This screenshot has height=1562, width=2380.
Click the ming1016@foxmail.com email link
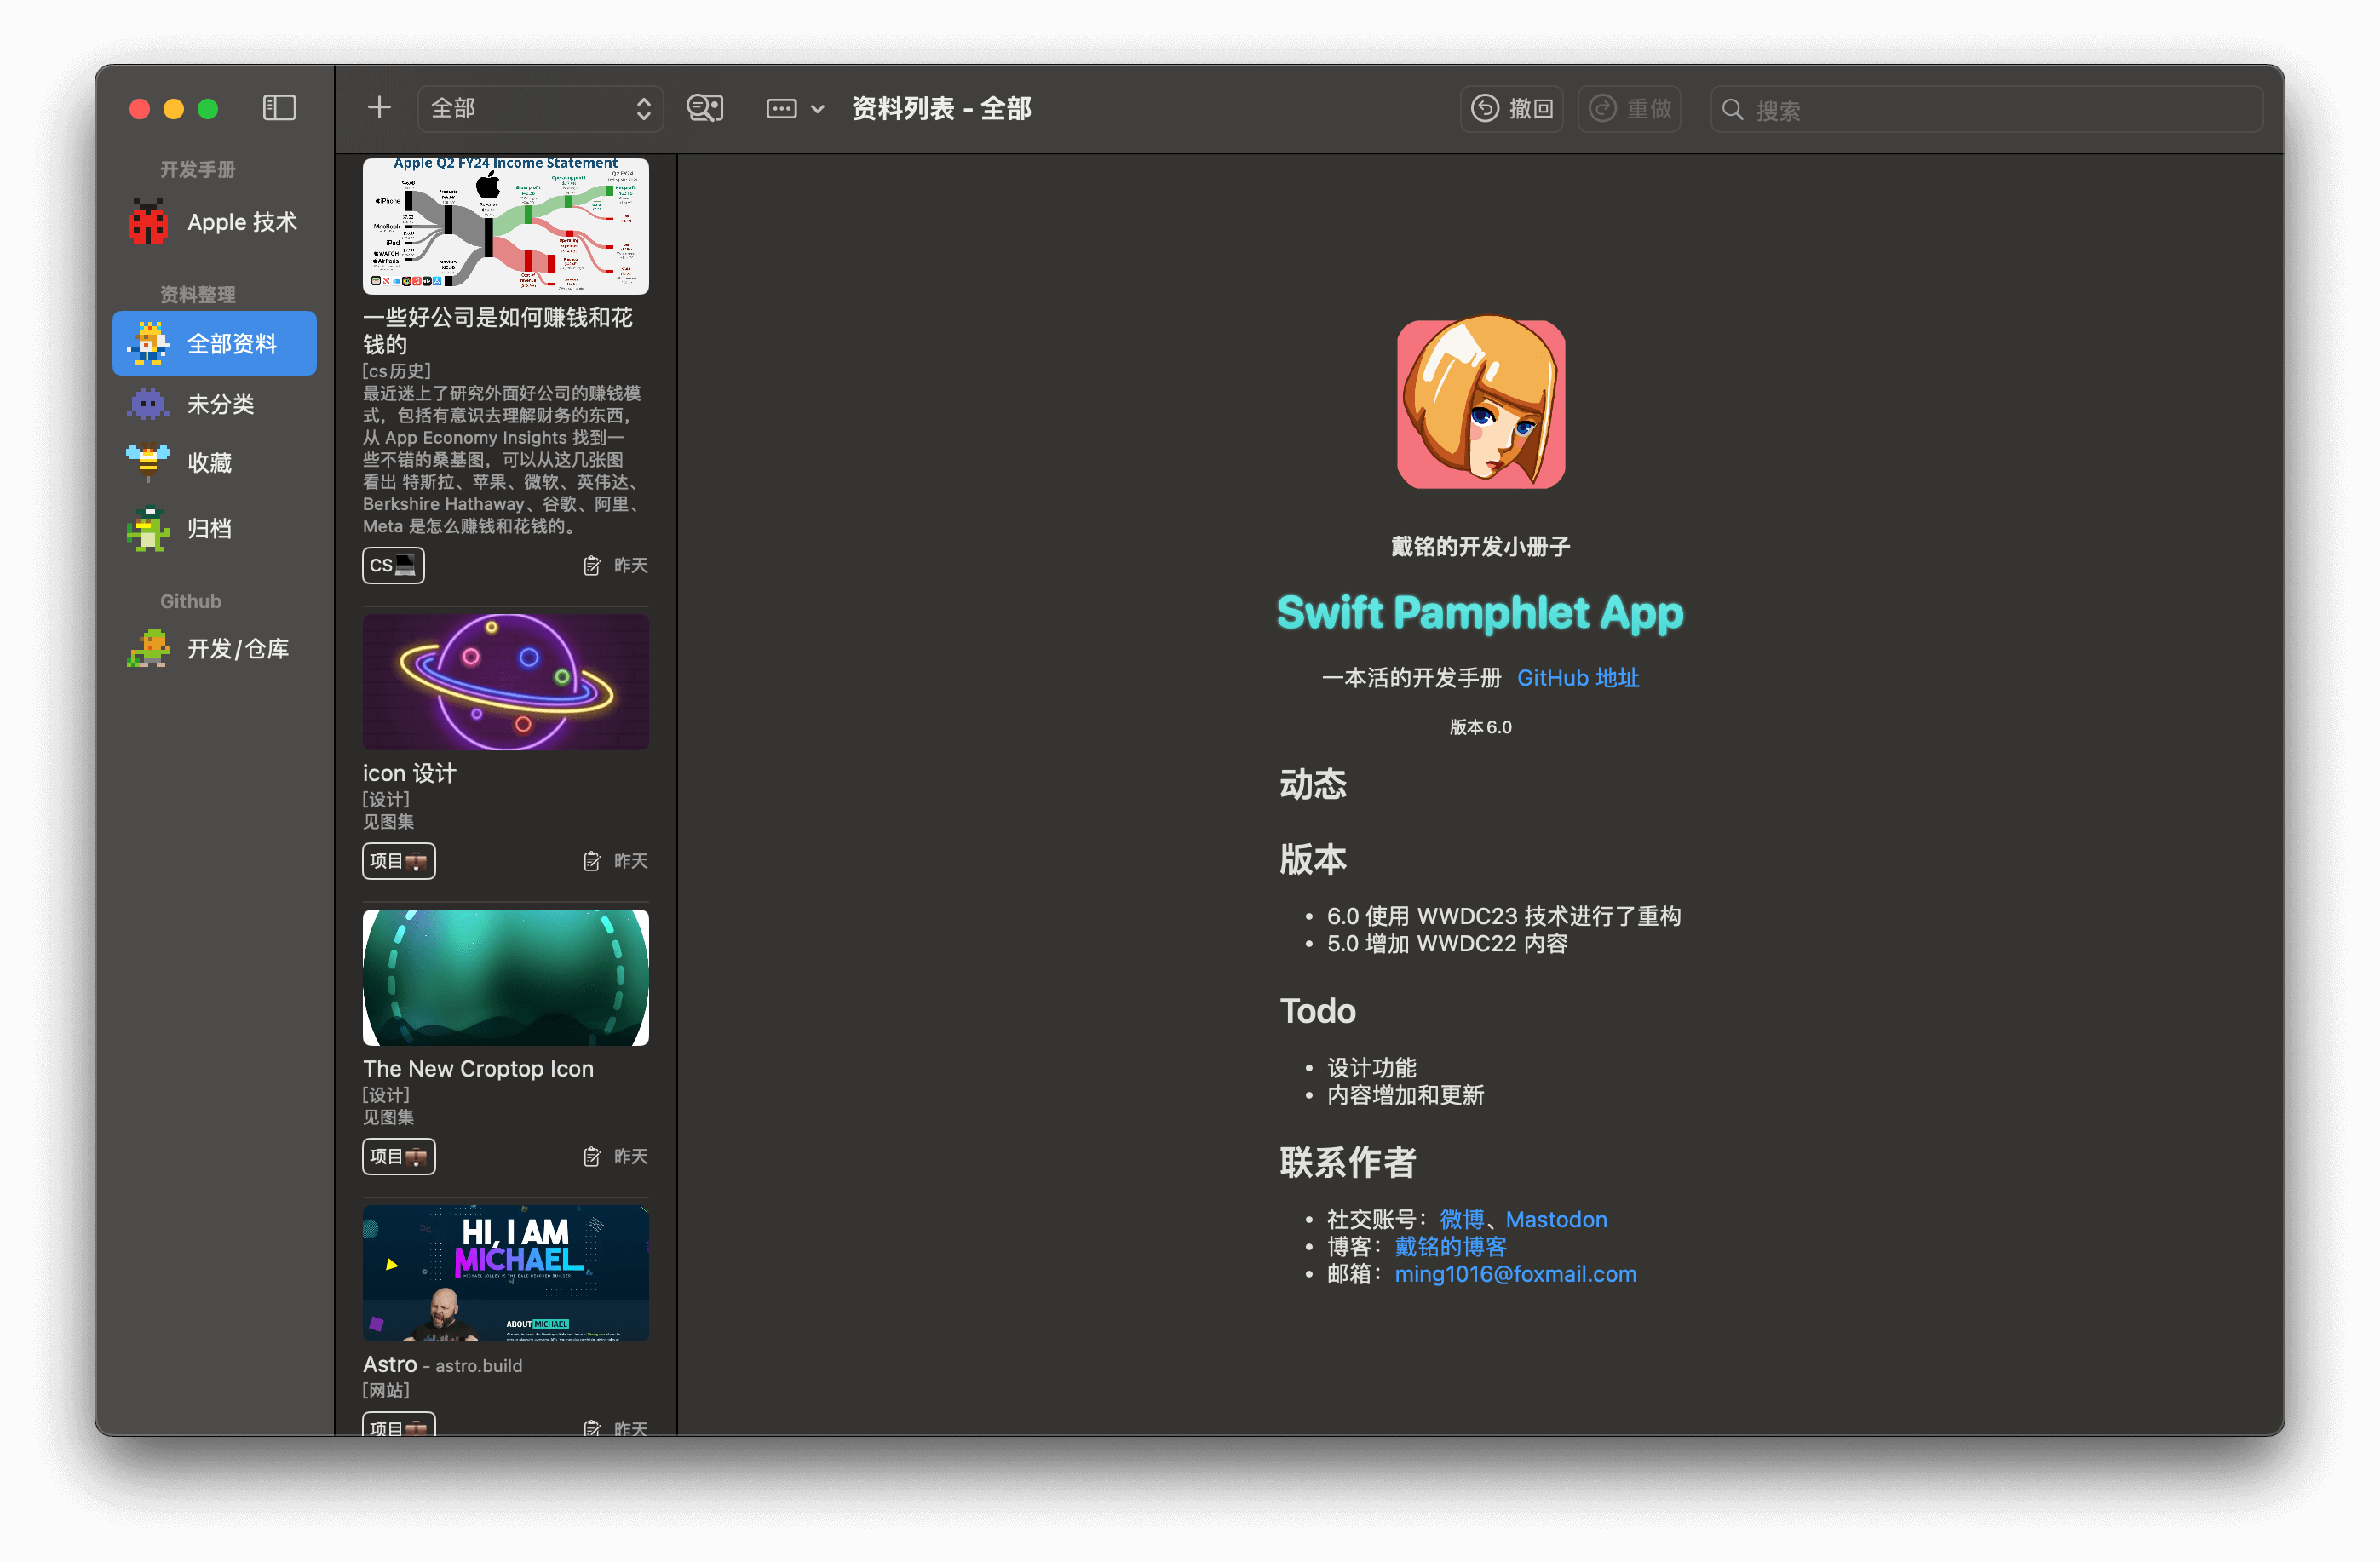click(1515, 1274)
